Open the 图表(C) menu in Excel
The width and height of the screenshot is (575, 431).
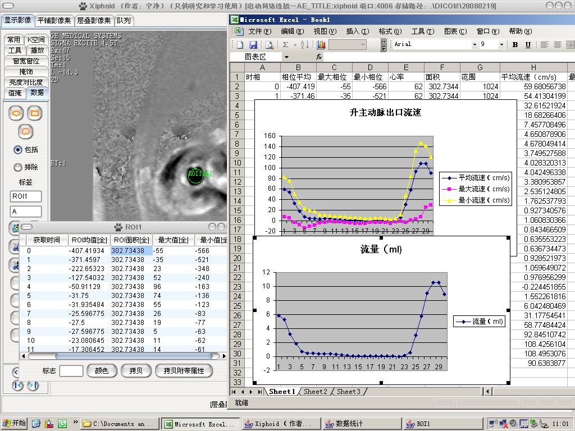(x=455, y=31)
